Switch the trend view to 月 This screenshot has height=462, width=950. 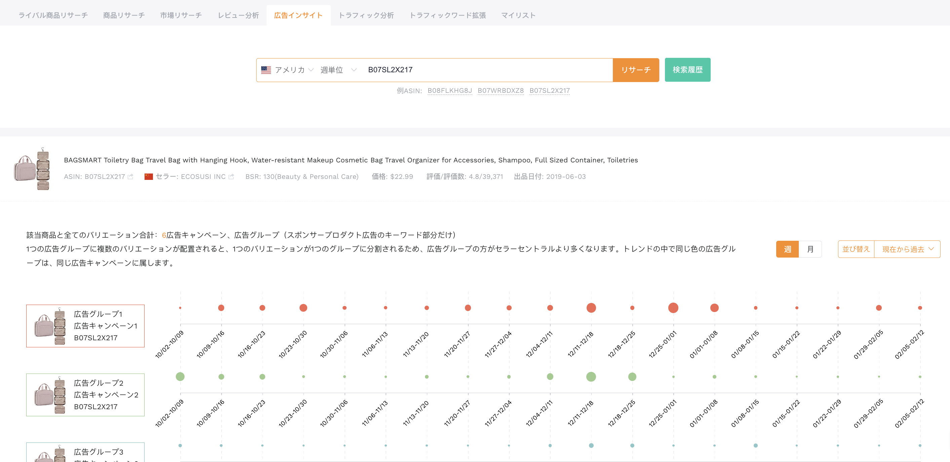click(810, 249)
